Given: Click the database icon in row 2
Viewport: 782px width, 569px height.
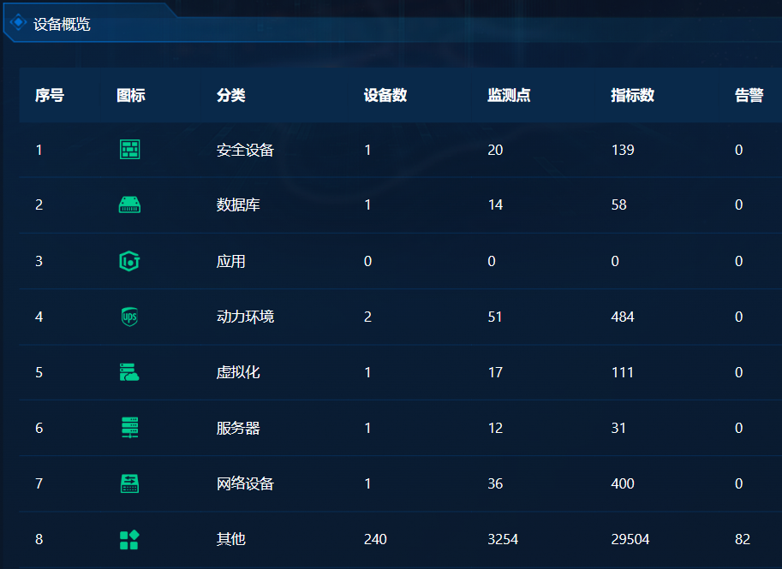Looking at the screenshot, I should coord(129,205).
